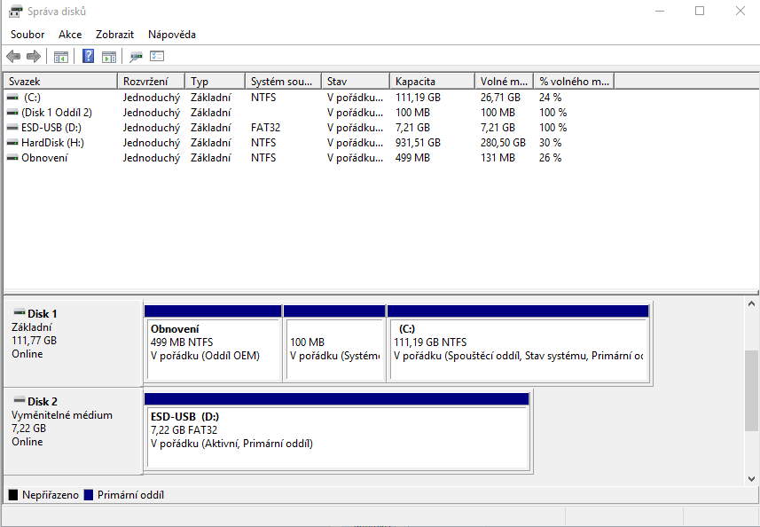Click the Disk 2 label
760x527 pixels.
[x=43, y=401]
